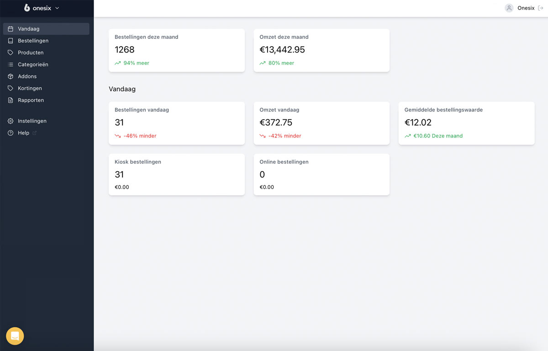The width and height of the screenshot is (548, 351).
Task: Open the Help page
Action: coord(23,133)
